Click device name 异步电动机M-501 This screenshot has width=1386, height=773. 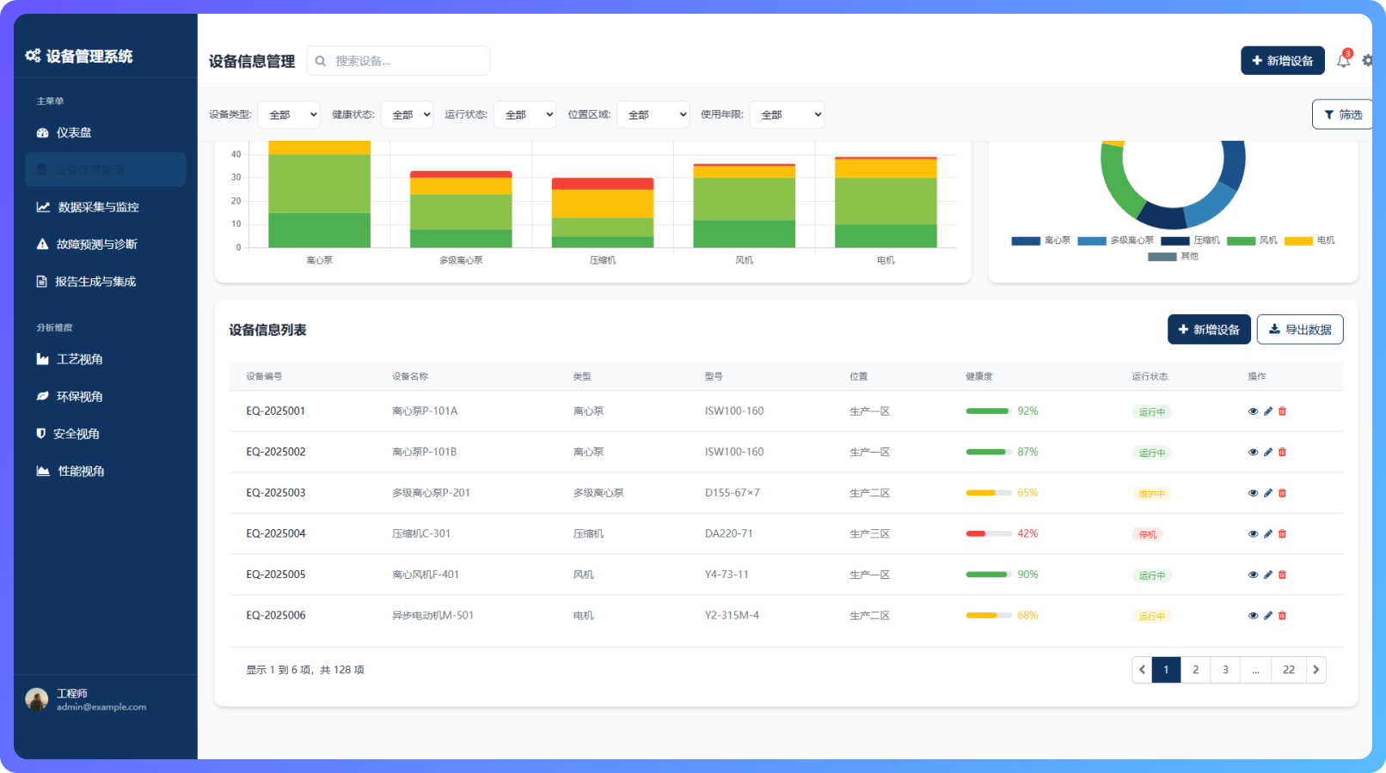[x=432, y=616]
